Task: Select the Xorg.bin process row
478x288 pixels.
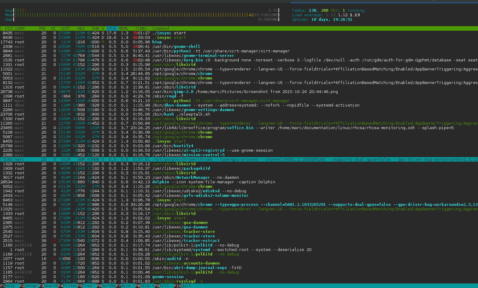Action: (239, 60)
